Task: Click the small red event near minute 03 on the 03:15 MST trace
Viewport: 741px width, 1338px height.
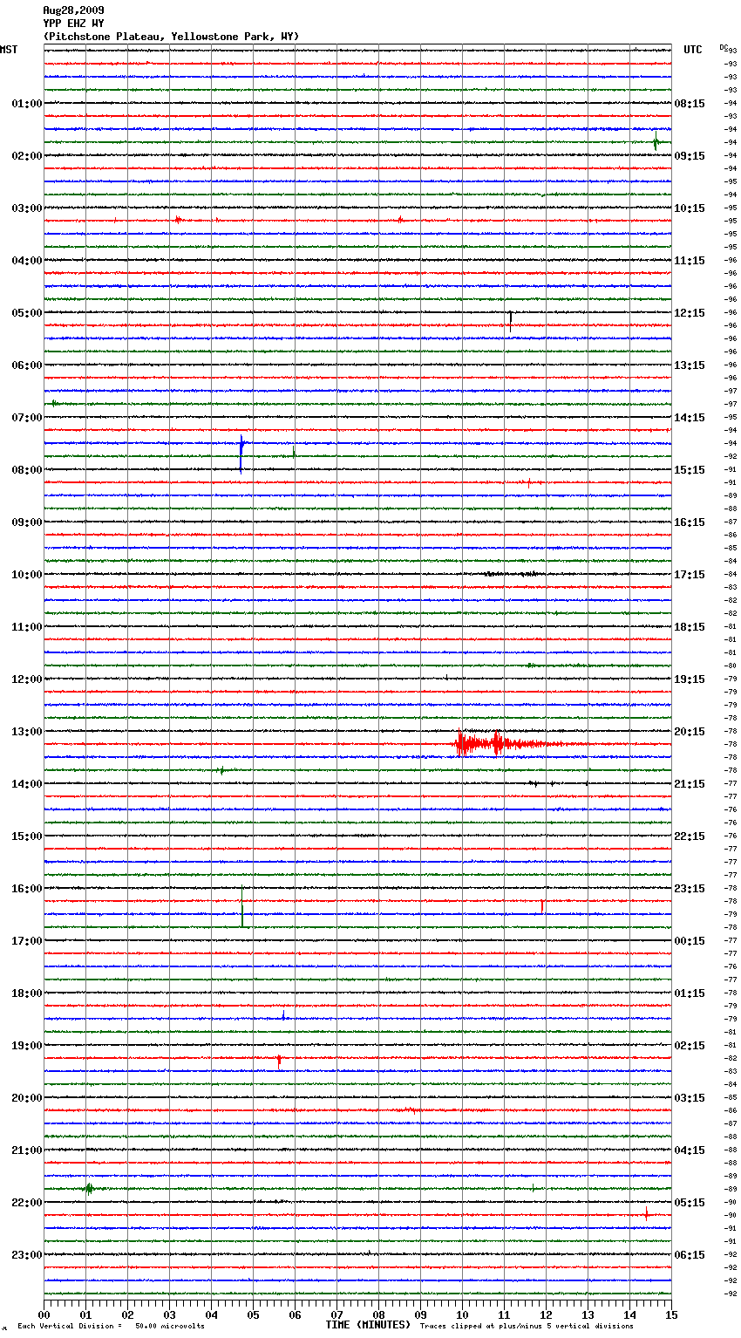Action: [x=178, y=220]
